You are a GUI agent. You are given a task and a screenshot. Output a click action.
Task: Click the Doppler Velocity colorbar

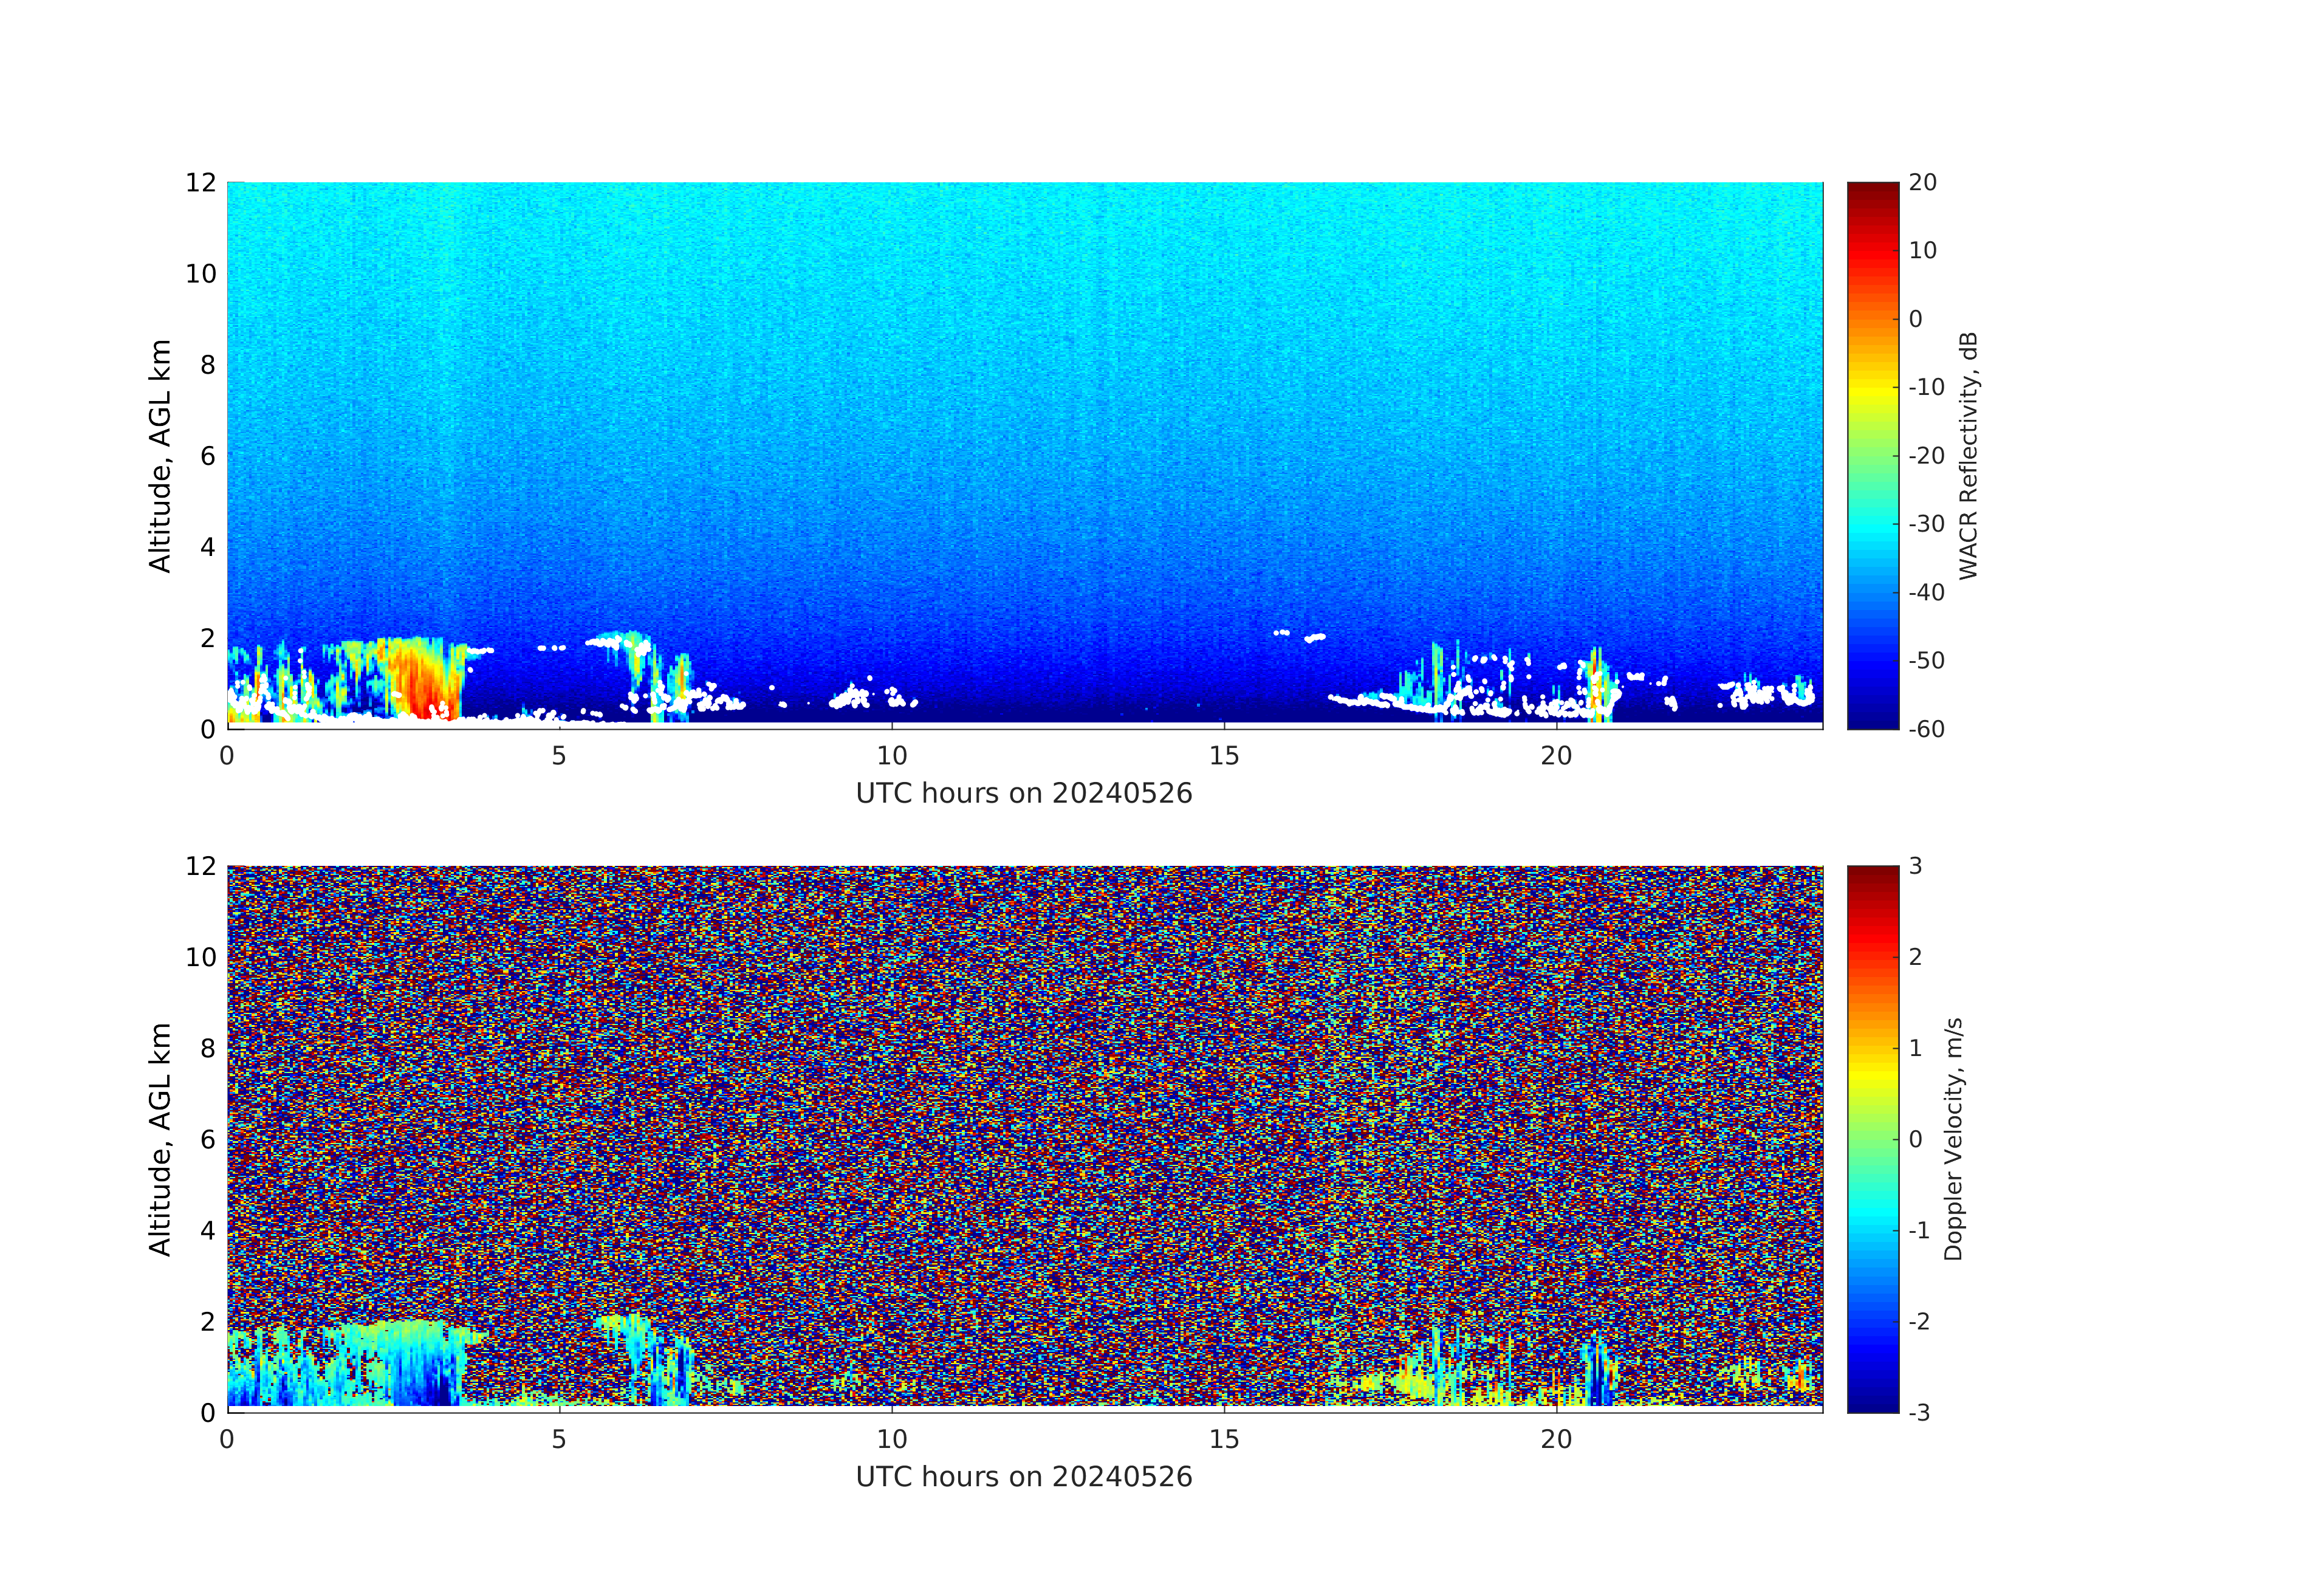(1872, 1138)
